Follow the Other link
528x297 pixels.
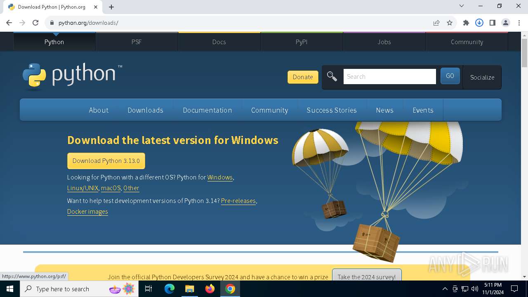pos(131,188)
